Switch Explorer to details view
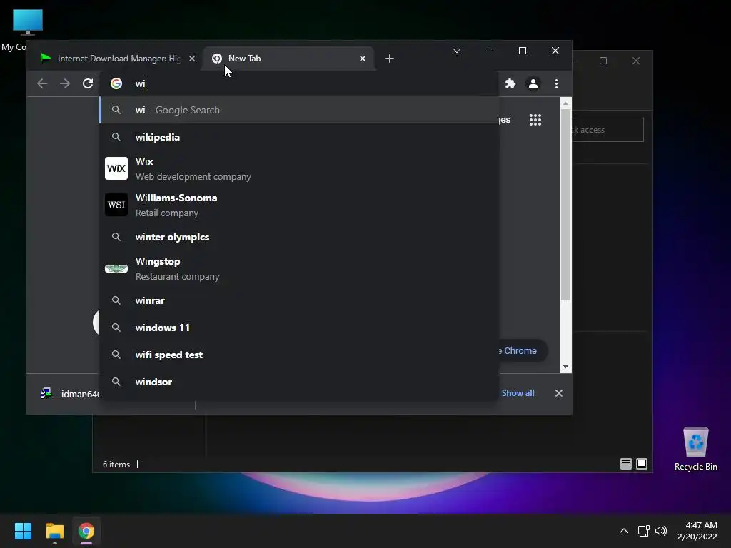 [625, 464]
